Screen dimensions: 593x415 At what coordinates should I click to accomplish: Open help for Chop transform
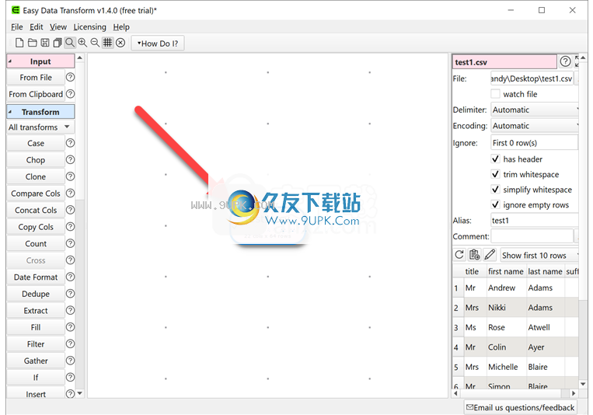click(71, 159)
